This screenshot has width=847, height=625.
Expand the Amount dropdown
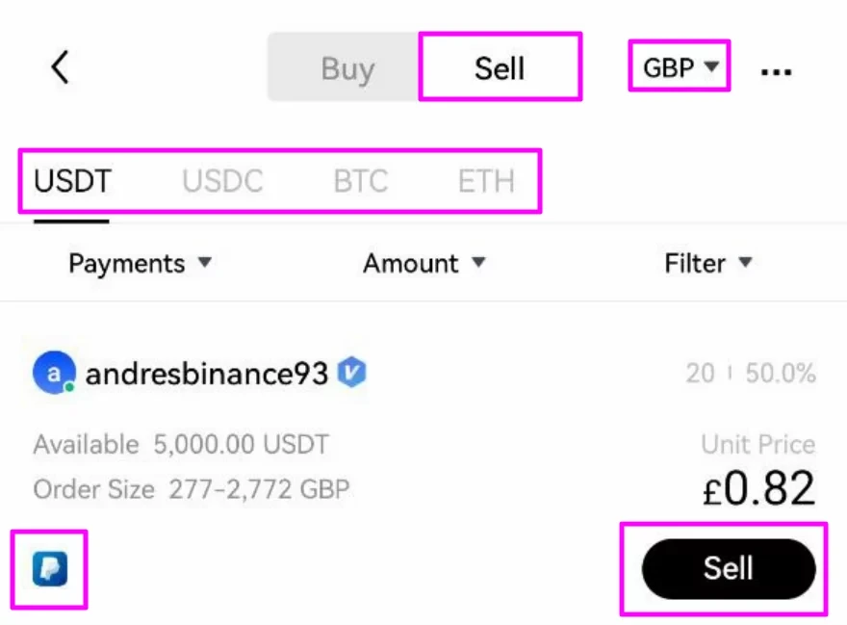pos(424,263)
